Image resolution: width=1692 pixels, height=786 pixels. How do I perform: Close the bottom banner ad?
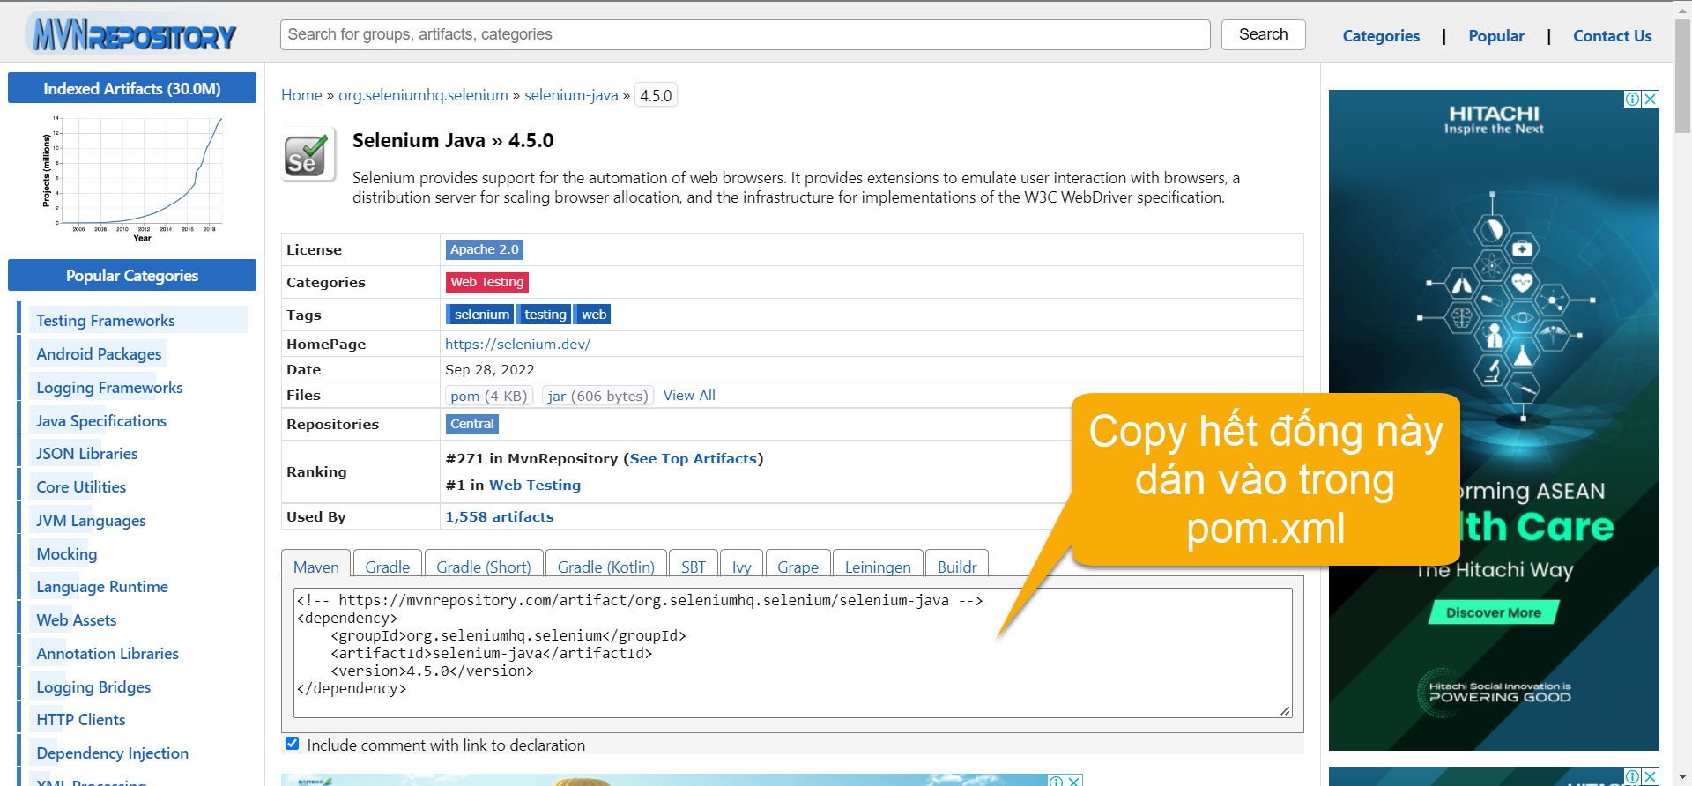tap(1074, 781)
